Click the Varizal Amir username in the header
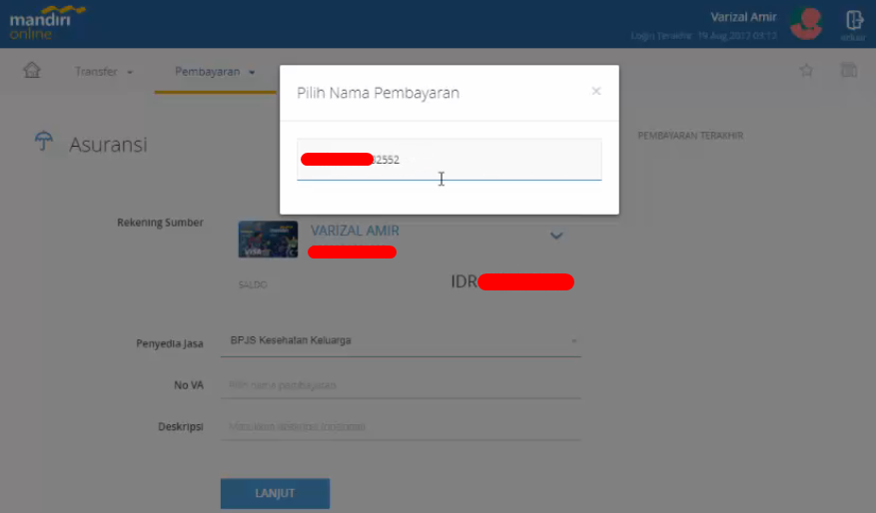The height and width of the screenshot is (513, 876). tap(743, 17)
